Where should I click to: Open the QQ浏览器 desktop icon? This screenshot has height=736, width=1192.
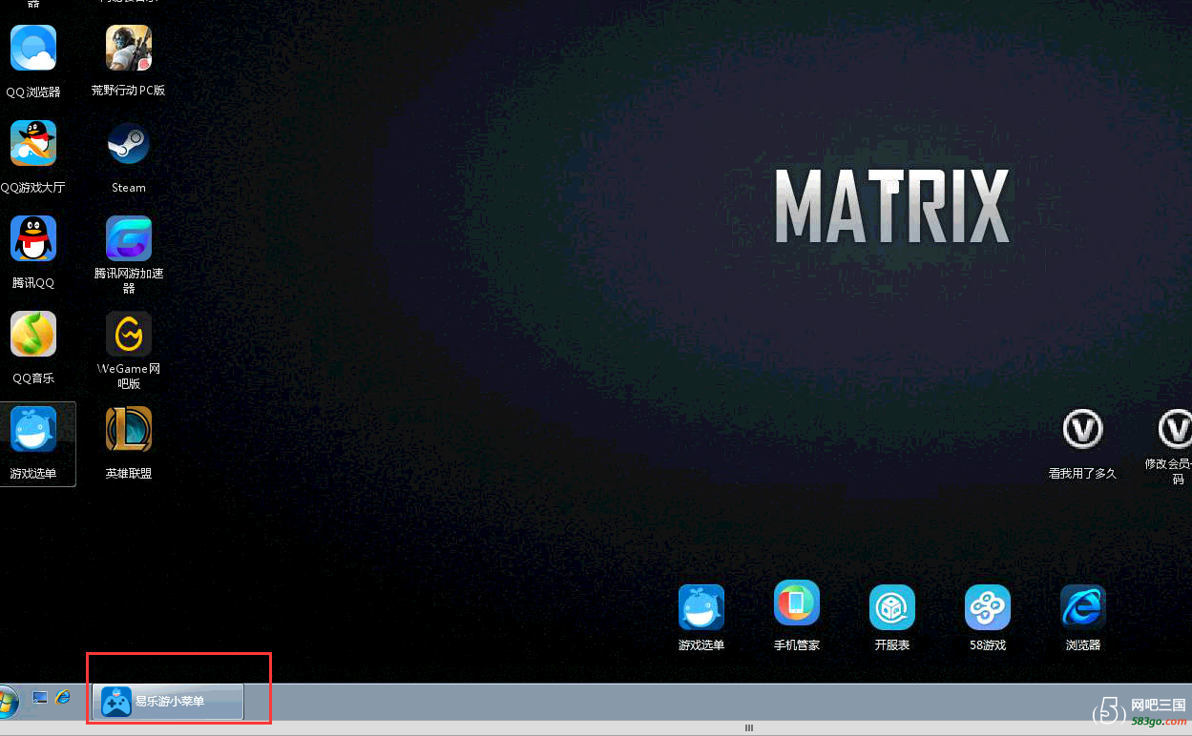[33, 49]
